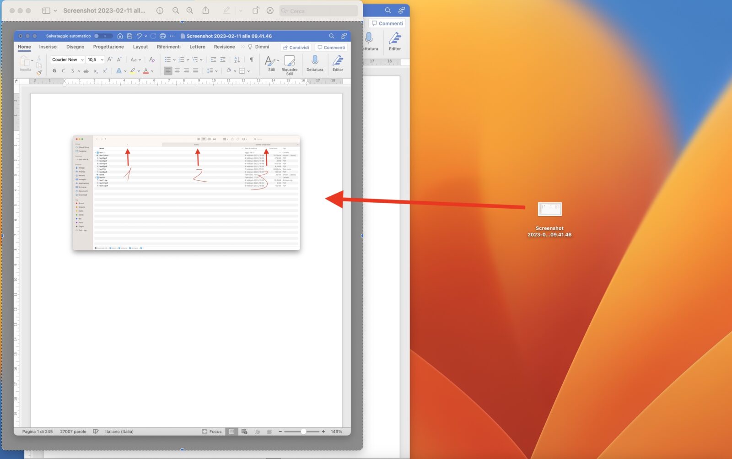Start Dettatura dictation with the microphone icon

click(315, 60)
